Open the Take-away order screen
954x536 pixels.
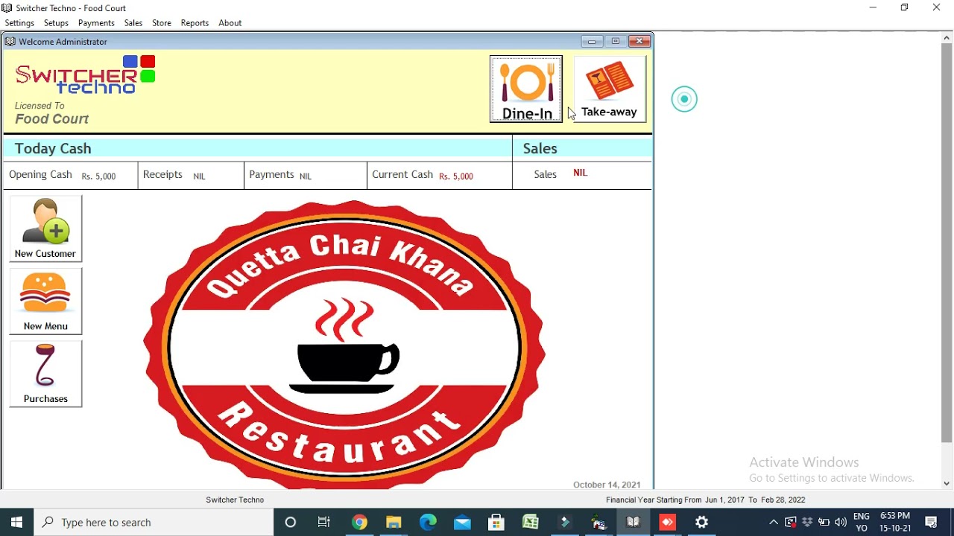click(x=610, y=89)
